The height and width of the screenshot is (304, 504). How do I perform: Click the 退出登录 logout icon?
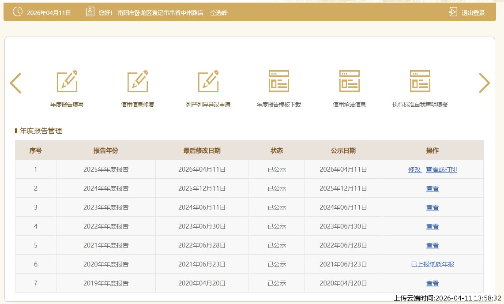[453, 12]
